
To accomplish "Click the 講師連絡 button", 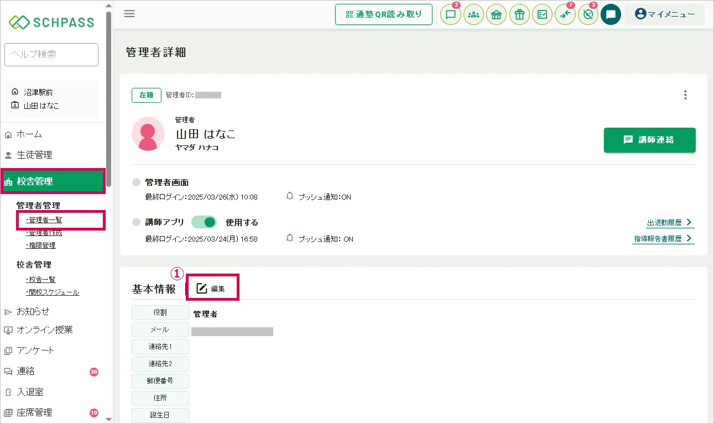I will click(x=649, y=140).
